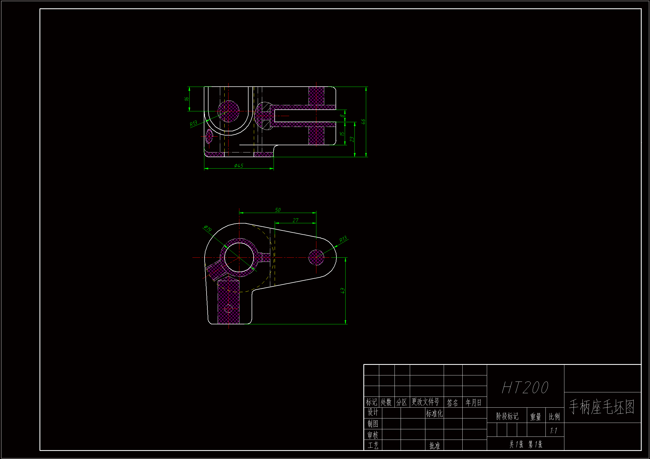
Task: Click the HT200 material text
Action: (525, 388)
